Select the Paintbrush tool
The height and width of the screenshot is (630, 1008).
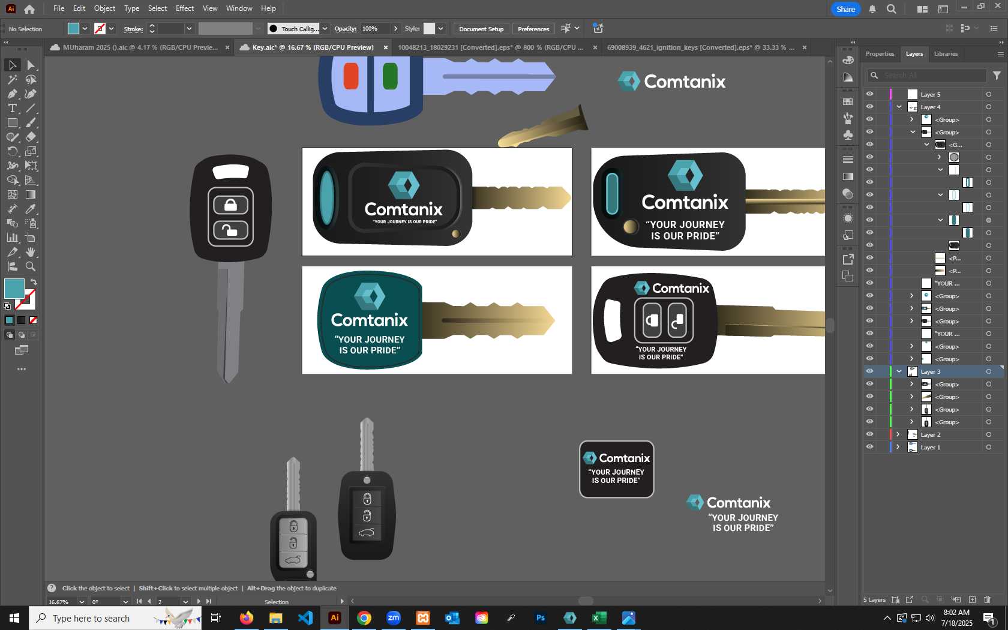31,122
